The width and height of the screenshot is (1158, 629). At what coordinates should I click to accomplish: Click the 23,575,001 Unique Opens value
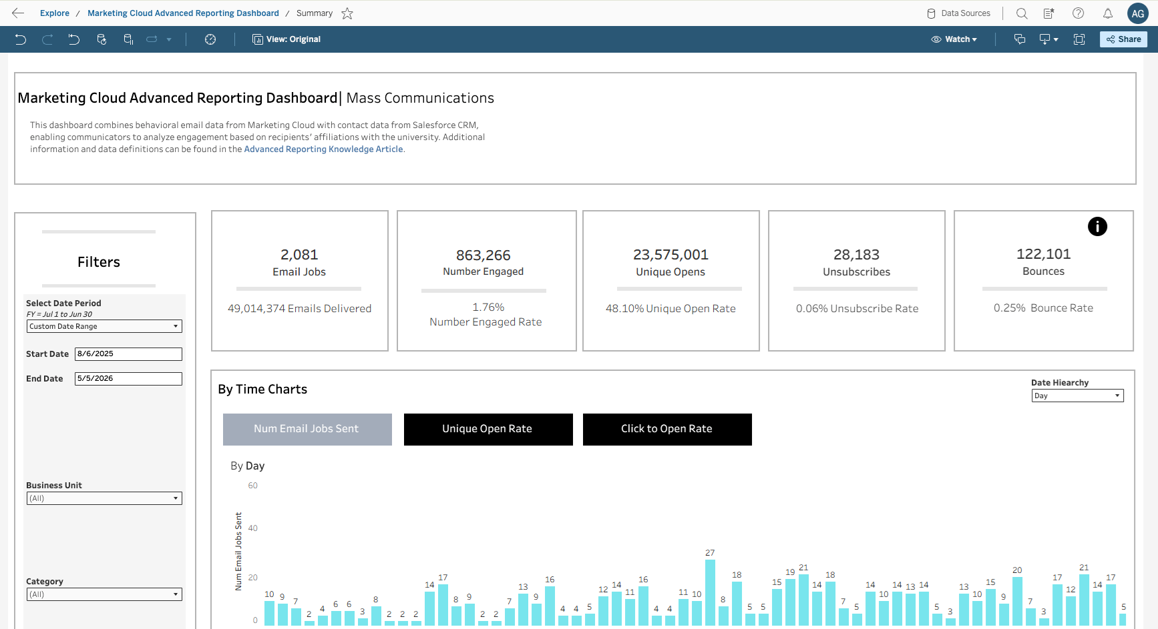pos(670,255)
